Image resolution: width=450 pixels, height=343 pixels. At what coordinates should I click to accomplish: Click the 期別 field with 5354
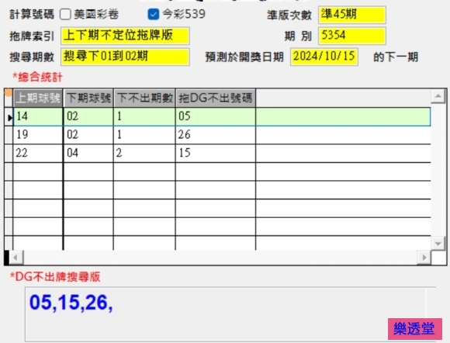(351, 36)
